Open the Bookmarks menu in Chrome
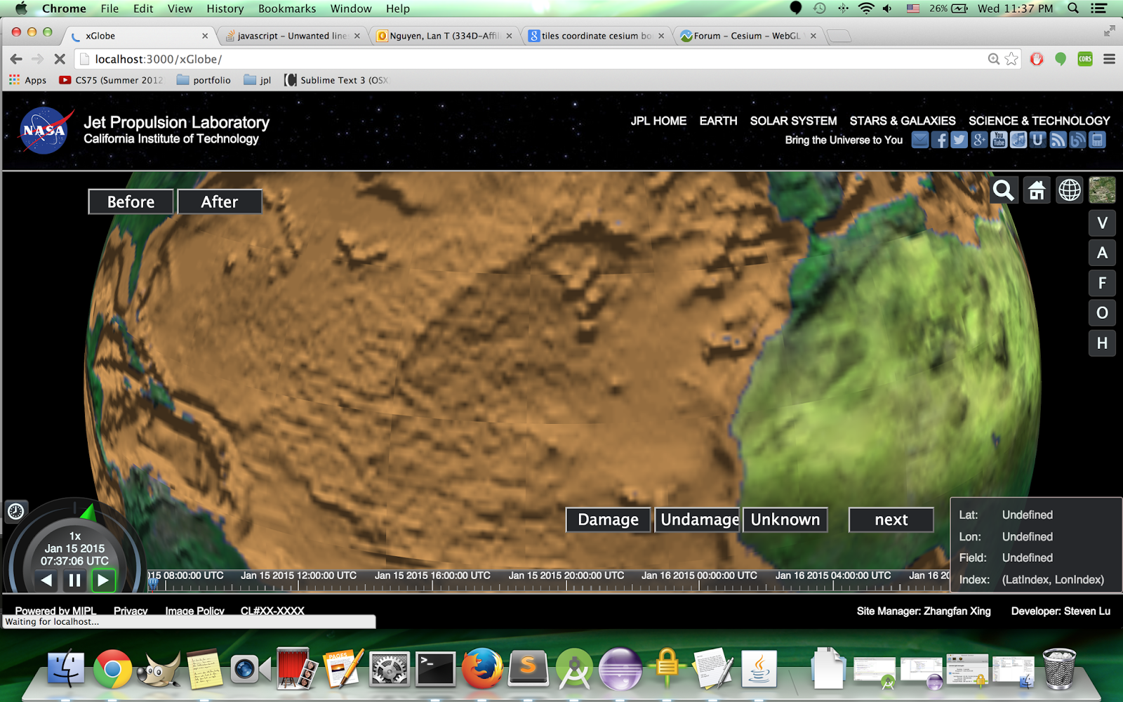 [x=286, y=8]
